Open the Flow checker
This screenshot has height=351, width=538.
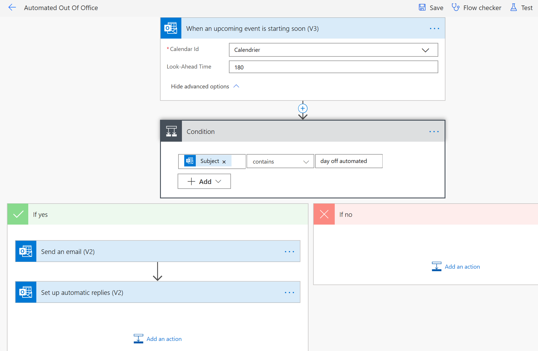477,8
